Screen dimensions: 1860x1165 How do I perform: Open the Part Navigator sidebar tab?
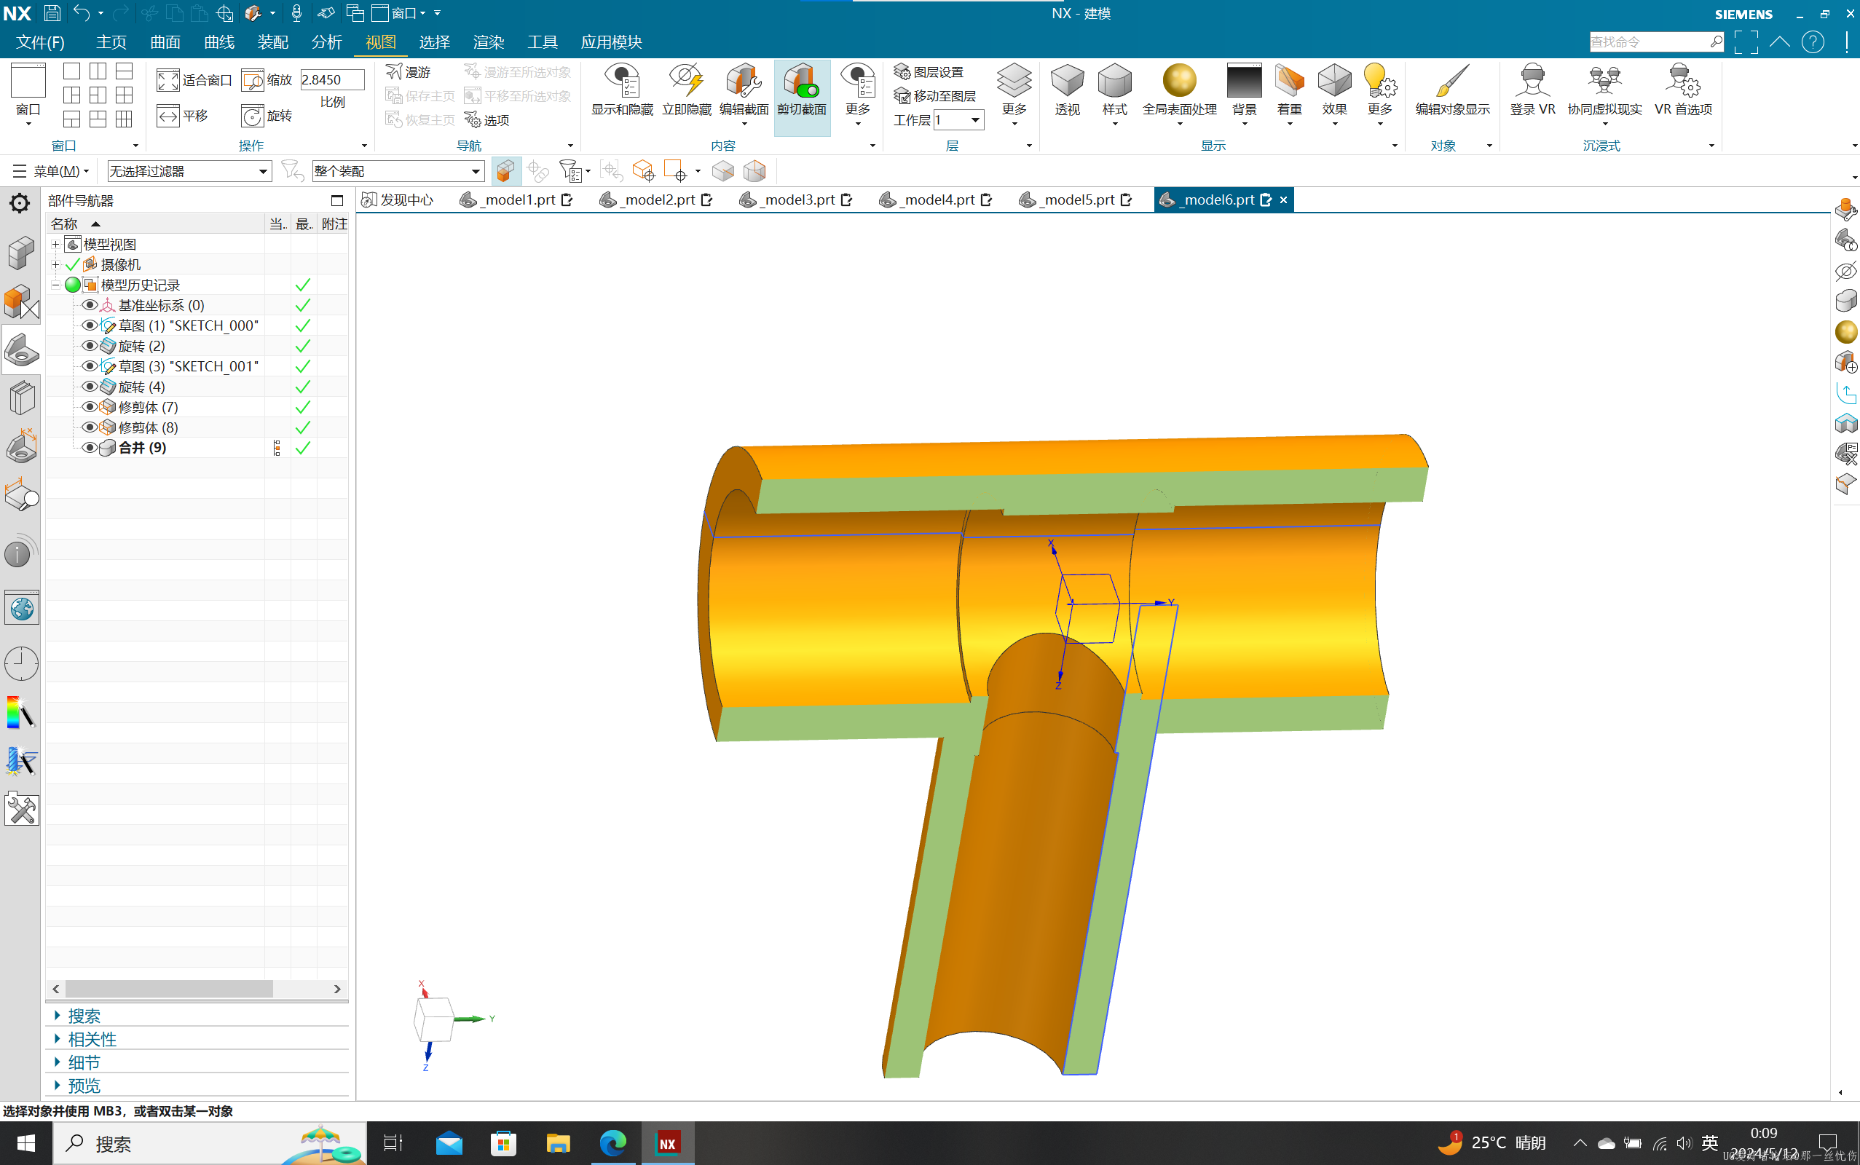click(21, 350)
